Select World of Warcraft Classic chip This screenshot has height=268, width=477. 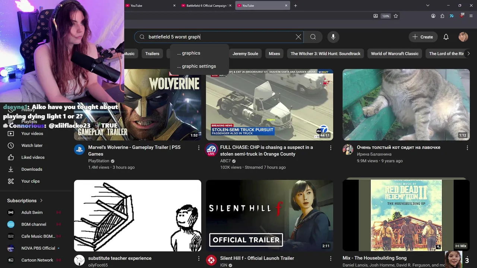[x=395, y=54]
